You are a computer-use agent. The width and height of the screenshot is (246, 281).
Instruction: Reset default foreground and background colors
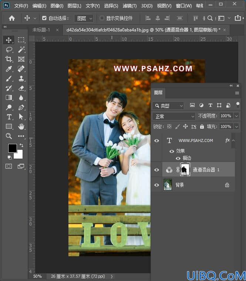tap(9, 158)
